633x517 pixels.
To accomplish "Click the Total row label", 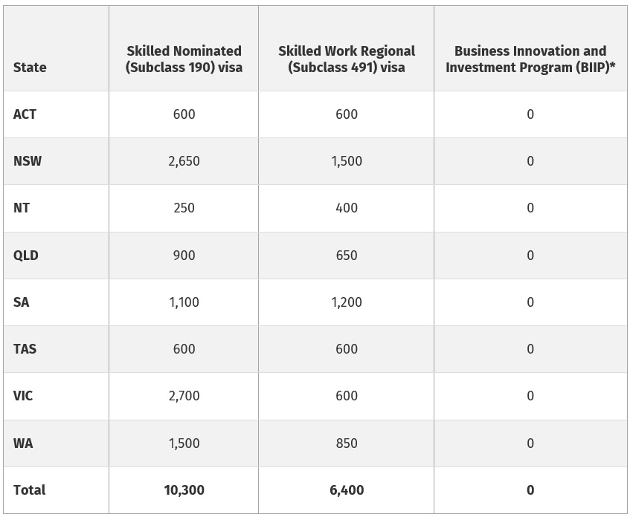I will (x=29, y=490).
